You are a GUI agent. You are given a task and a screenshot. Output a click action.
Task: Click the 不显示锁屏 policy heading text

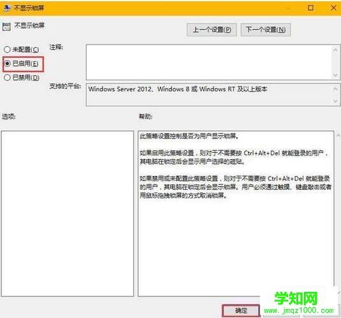coord(29,25)
